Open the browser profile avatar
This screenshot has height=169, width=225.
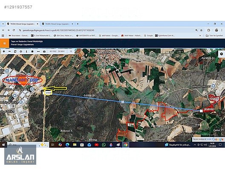pyautogui.click(x=216, y=30)
